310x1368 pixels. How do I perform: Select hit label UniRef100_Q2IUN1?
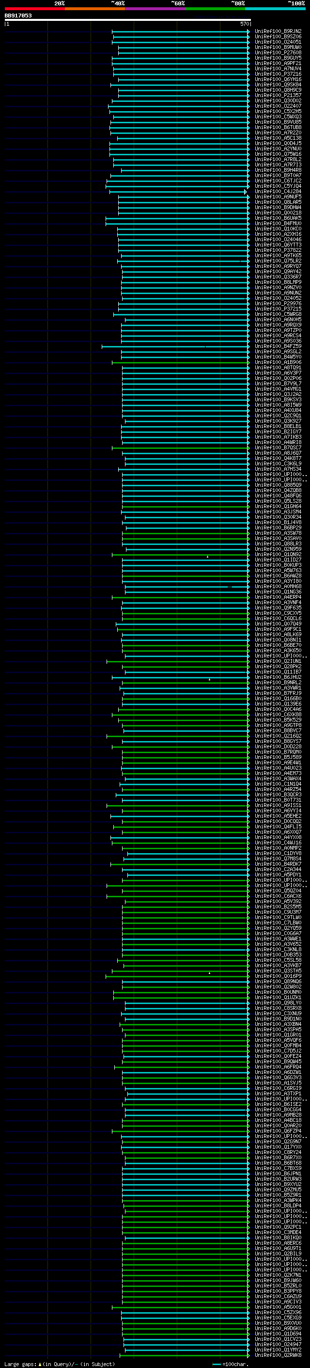pyautogui.click(x=278, y=662)
